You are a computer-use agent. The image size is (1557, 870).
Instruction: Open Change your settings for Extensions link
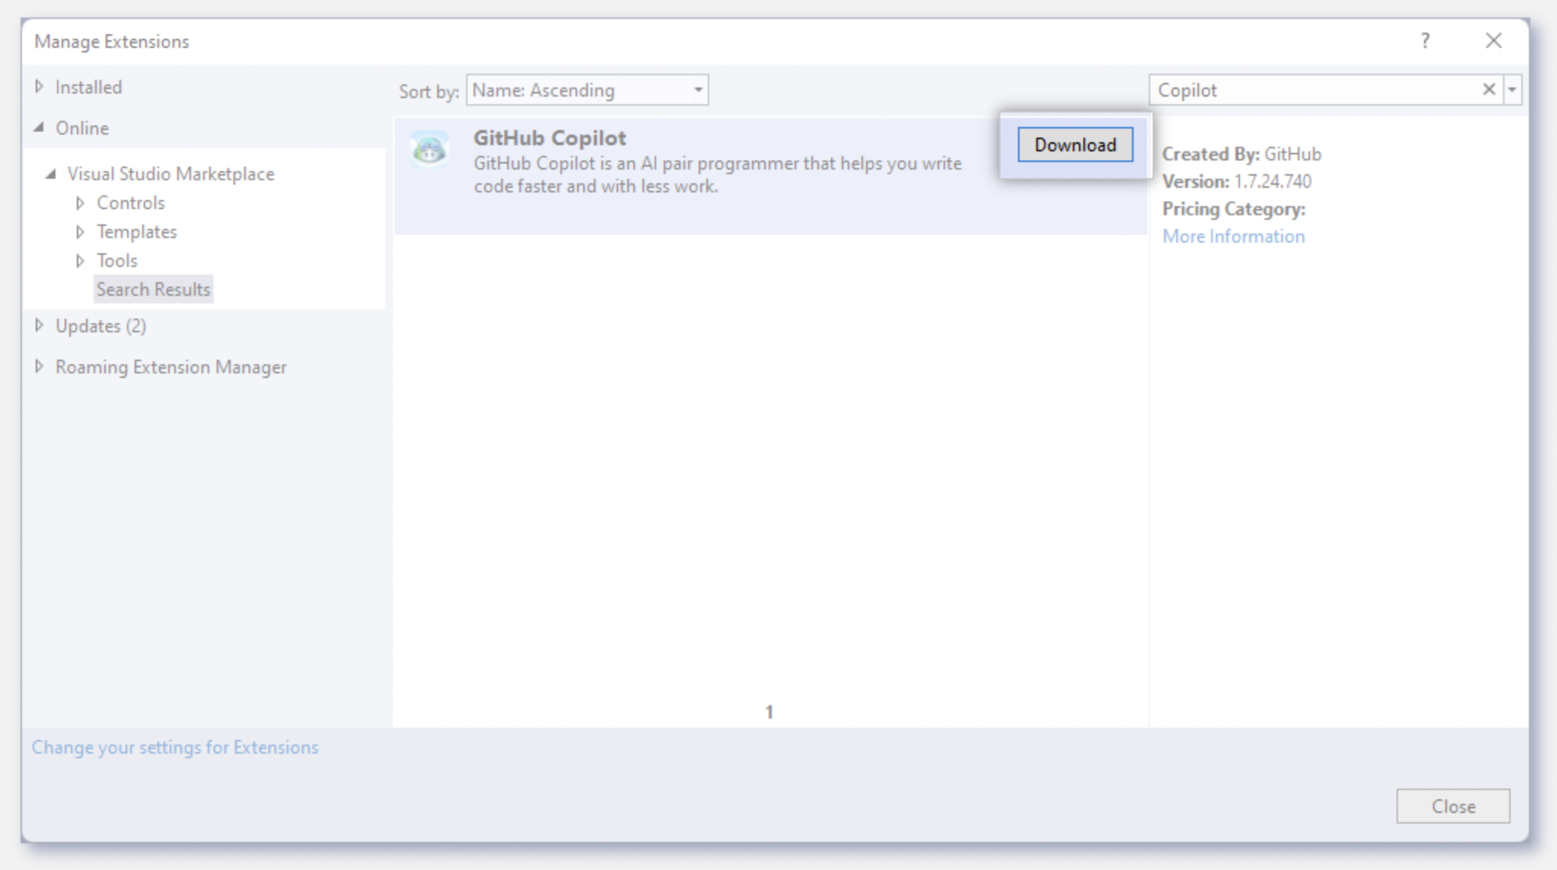[175, 747]
